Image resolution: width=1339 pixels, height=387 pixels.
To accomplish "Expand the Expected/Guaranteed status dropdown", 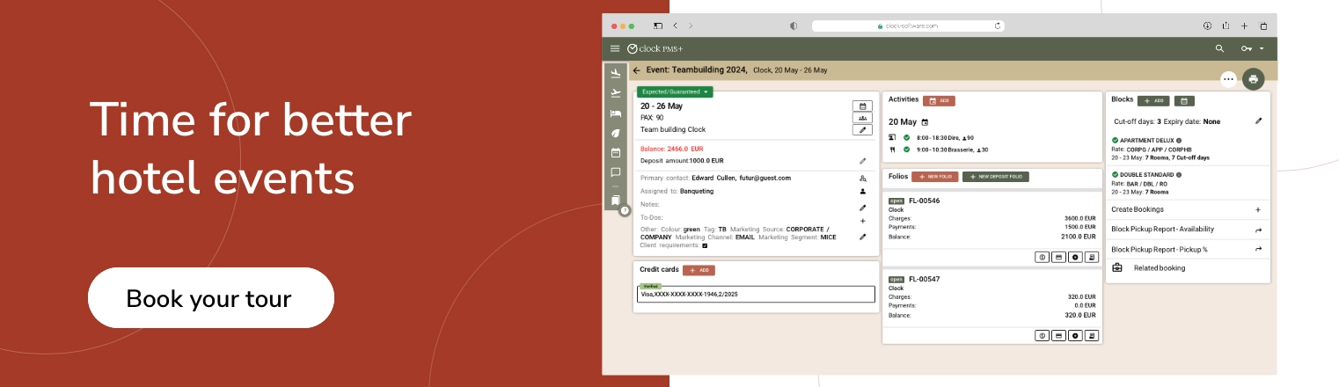I will click(676, 91).
